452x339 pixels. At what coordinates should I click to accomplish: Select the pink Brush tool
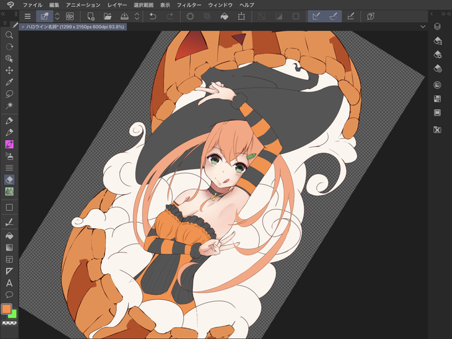click(x=9, y=144)
